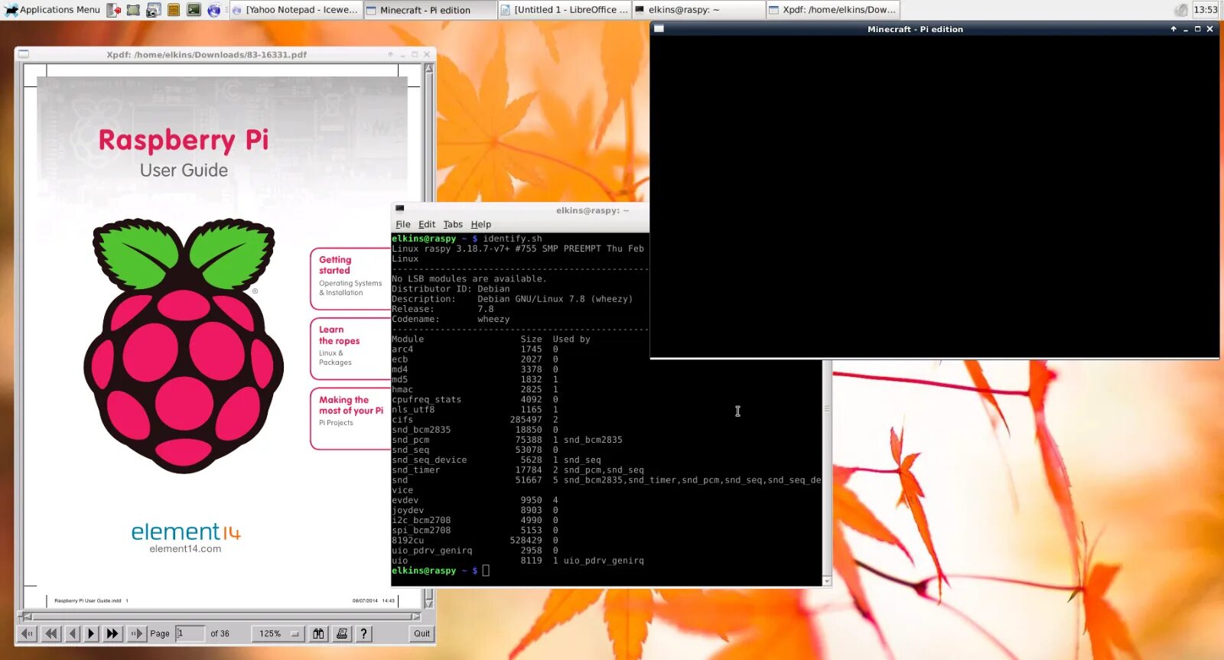Image resolution: width=1224 pixels, height=660 pixels.
Task: Click 'Raspberry Pi' title in PDF
Action: [x=184, y=140]
